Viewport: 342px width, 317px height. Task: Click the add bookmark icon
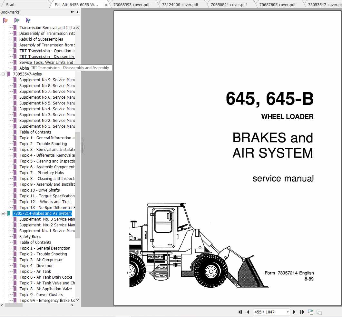coord(16,20)
